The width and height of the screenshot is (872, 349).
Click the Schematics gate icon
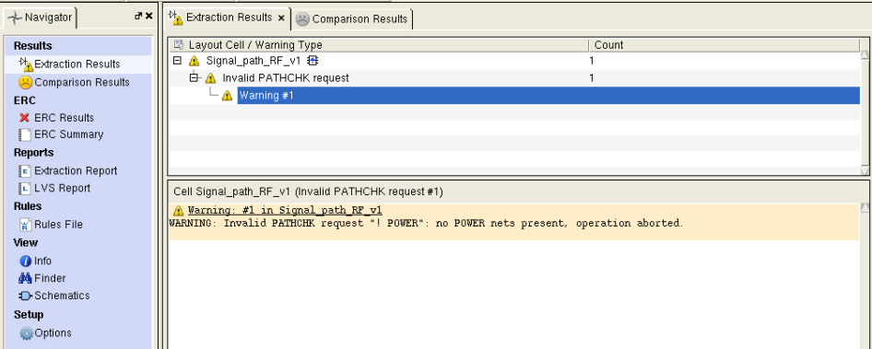tap(26, 296)
